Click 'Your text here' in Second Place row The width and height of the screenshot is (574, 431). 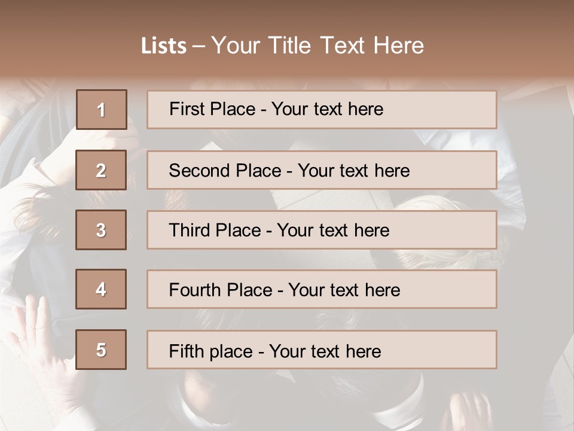pos(353,171)
